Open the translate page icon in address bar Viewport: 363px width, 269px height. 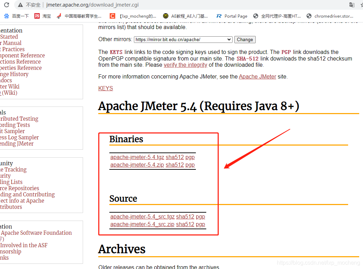pos(352,5)
